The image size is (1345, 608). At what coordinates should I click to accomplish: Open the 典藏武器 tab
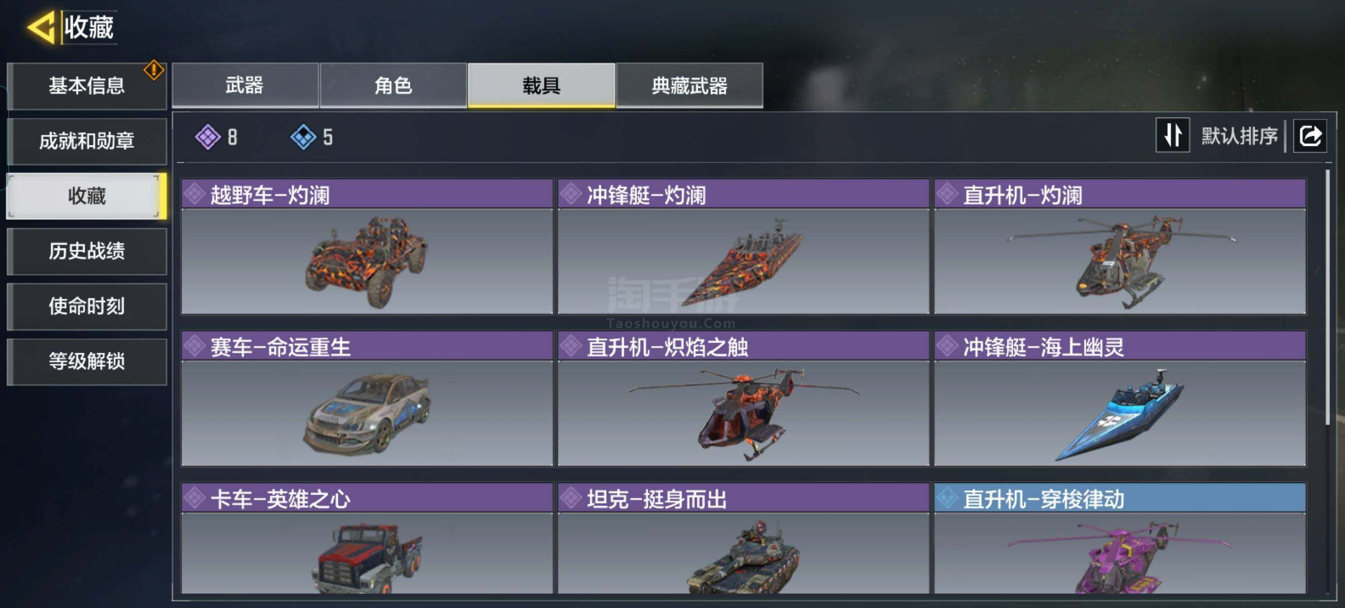tap(689, 86)
